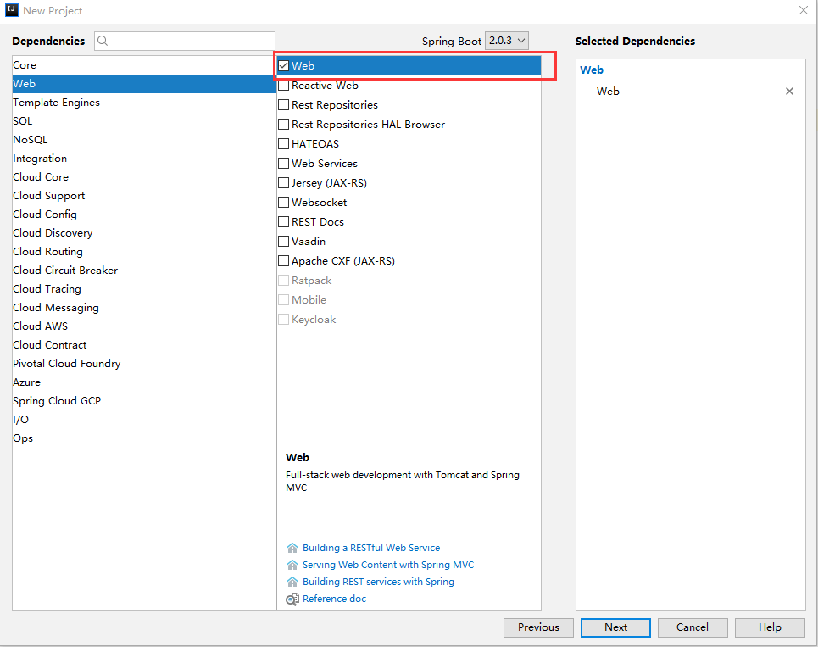Click the search magnifier icon in dependencies field

click(x=103, y=41)
